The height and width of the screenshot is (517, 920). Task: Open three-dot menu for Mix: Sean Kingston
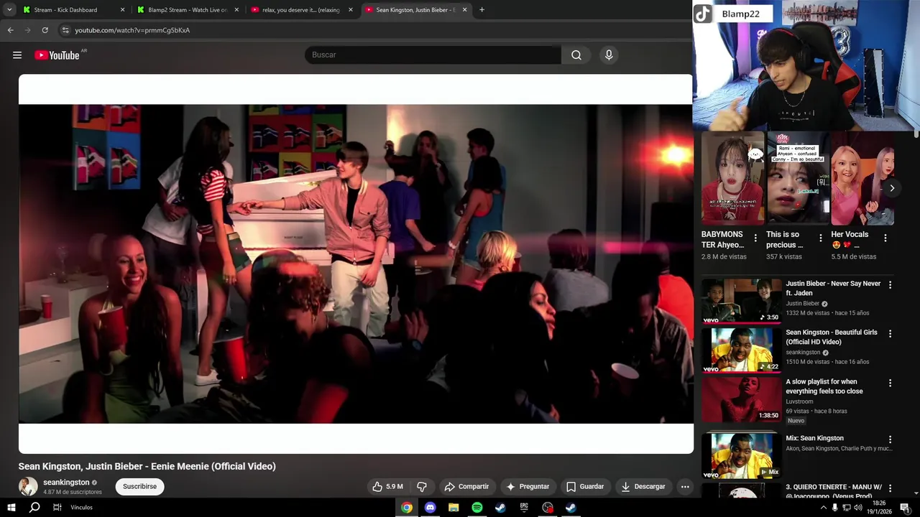(890, 439)
